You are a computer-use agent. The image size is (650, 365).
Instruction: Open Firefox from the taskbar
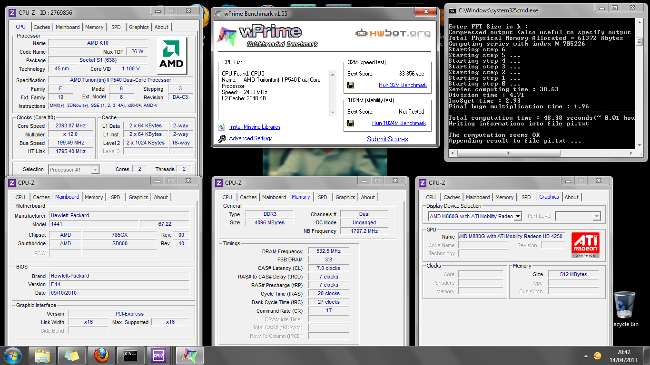(101, 355)
